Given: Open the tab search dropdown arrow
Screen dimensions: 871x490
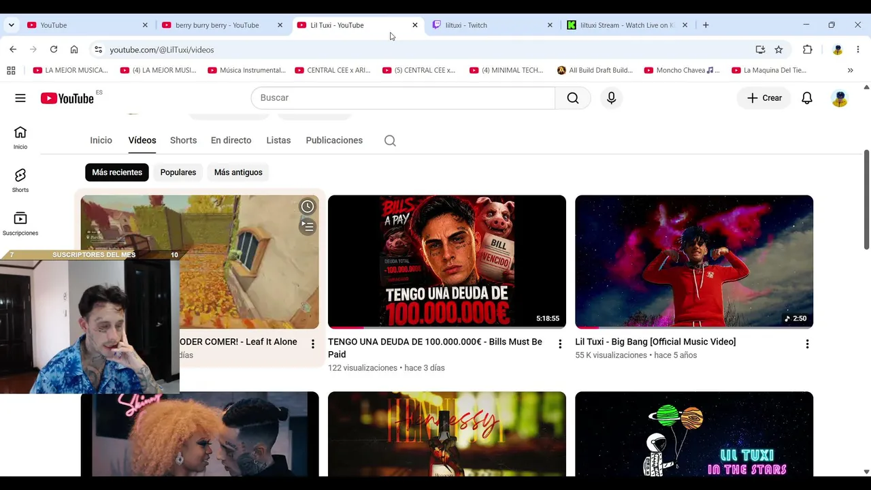Looking at the screenshot, I should pos(11,25).
